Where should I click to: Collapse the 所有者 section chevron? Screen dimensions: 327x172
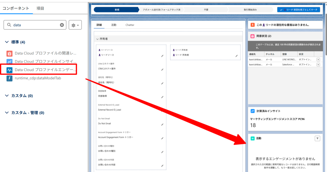tap(97, 39)
